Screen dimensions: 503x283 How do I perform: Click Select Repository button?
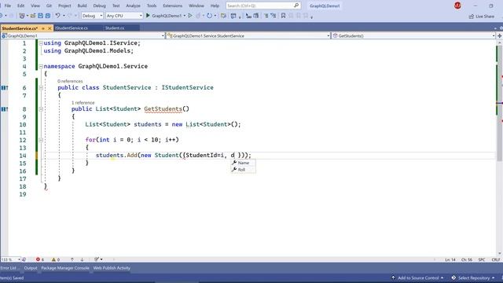tap(473, 277)
